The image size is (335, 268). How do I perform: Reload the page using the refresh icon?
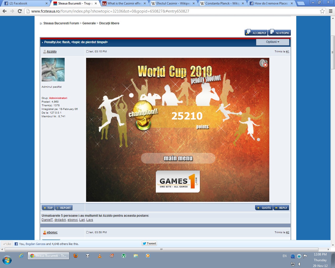pyautogui.click(x=20, y=11)
